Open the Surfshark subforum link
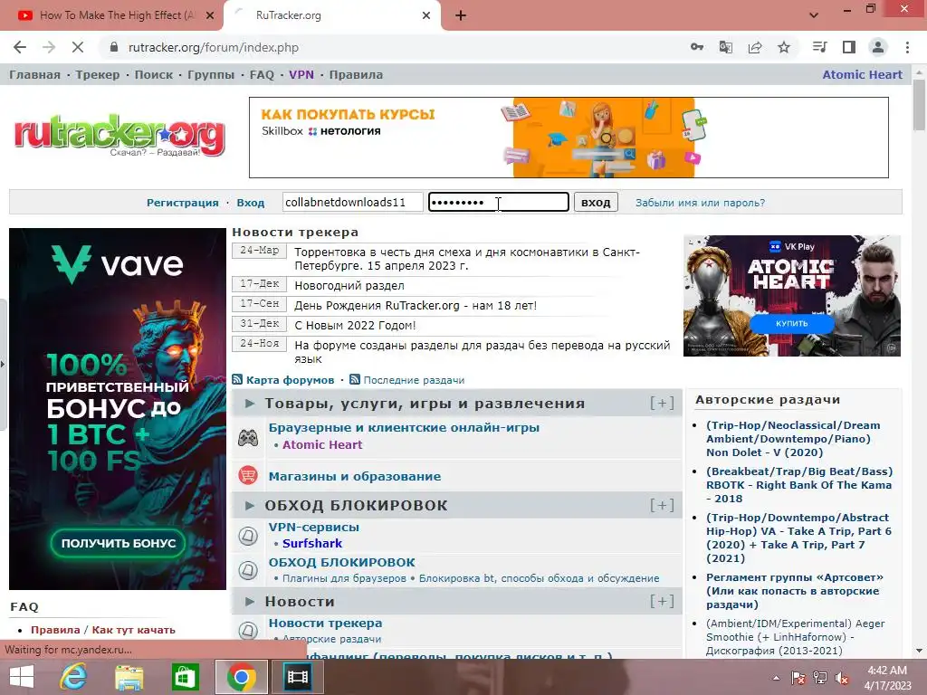Image resolution: width=927 pixels, height=695 pixels. (312, 544)
